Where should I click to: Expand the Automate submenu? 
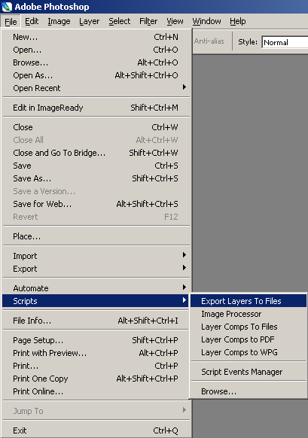[96, 288]
